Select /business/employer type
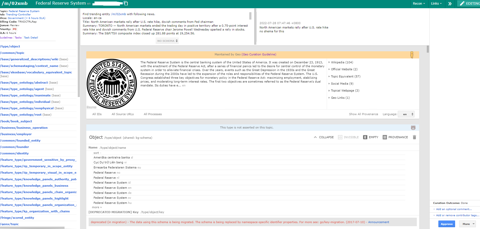 pos(16,134)
